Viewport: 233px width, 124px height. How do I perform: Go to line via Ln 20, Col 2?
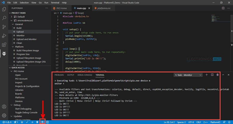click(x=169, y=122)
